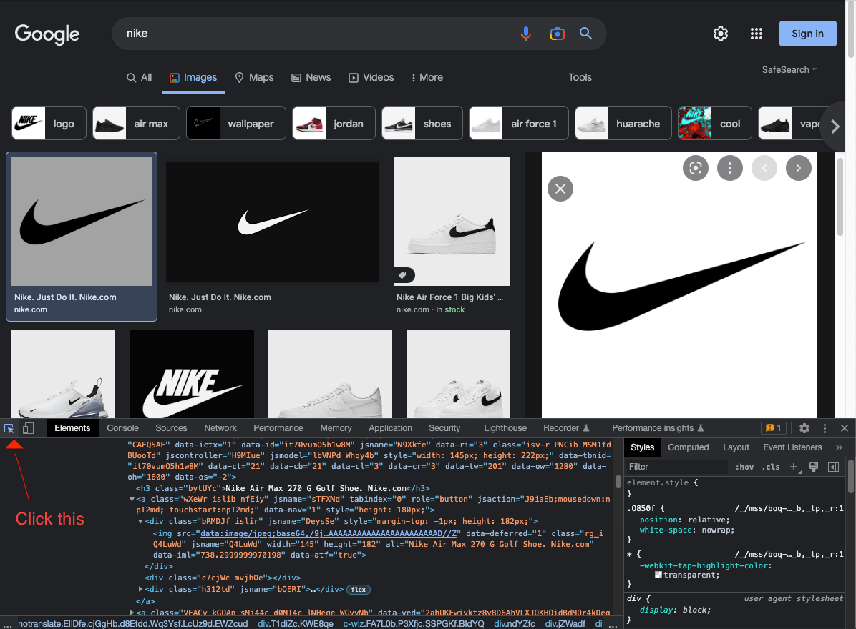Click the nike search input field
The width and height of the screenshot is (856, 629).
pos(316,34)
